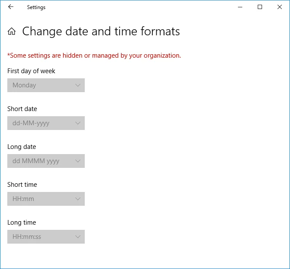Open Settings home via house icon

click(x=12, y=31)
